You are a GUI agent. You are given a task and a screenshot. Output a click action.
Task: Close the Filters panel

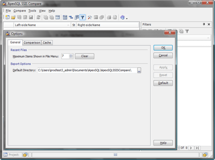click(209, 24)
